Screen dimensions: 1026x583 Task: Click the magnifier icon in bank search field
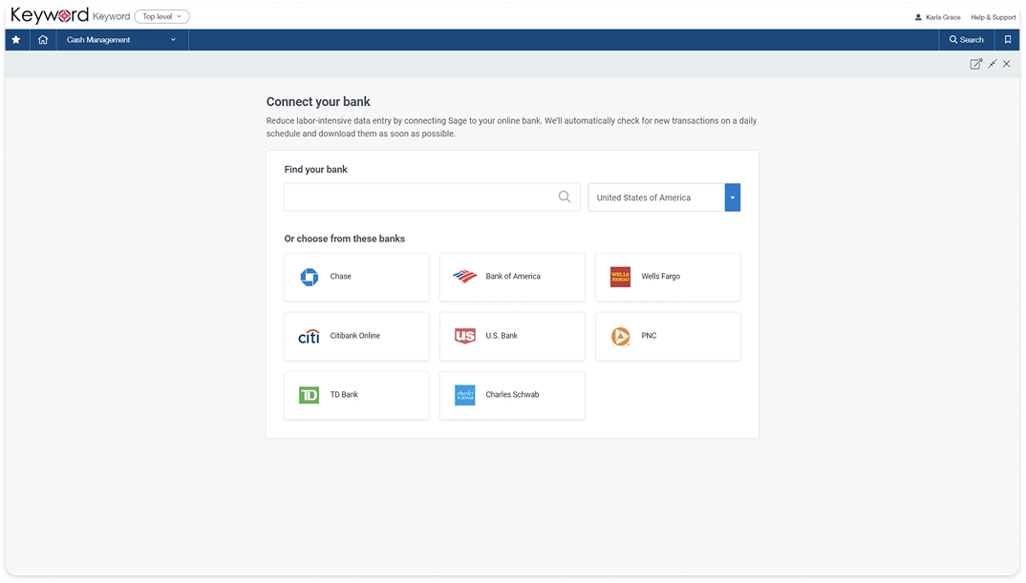pyautogui.click(x=564, y=197)
